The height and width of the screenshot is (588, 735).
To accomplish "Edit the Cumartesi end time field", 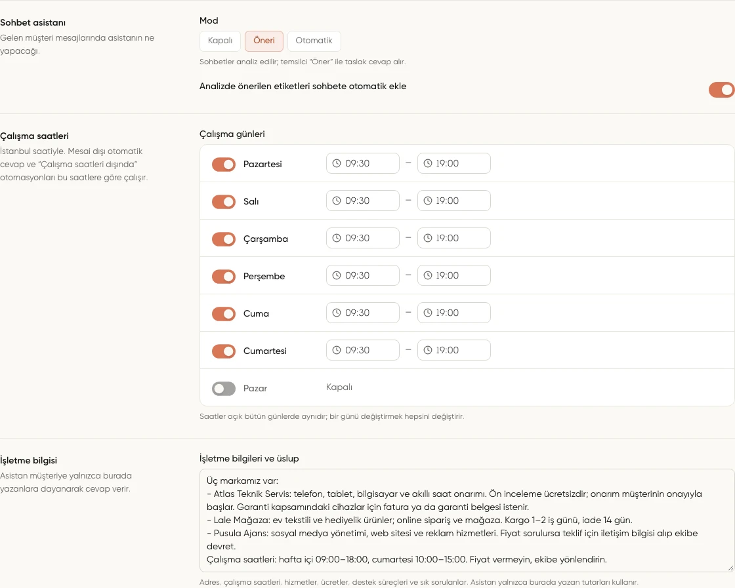I will (x=453, y=350).
